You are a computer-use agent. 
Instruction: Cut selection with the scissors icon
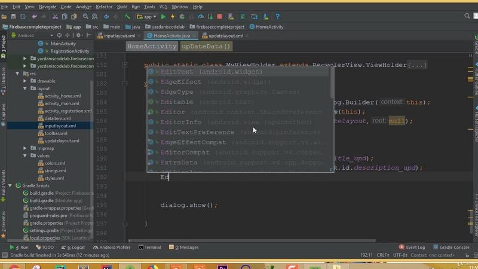(55, 17)
